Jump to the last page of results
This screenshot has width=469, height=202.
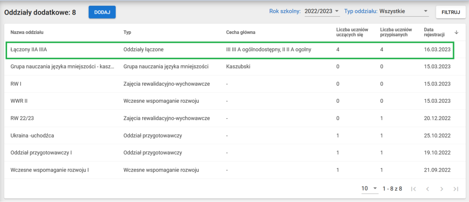click(x=456, y=189)
